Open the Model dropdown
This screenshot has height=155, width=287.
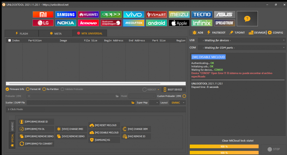tap(142, 96)
